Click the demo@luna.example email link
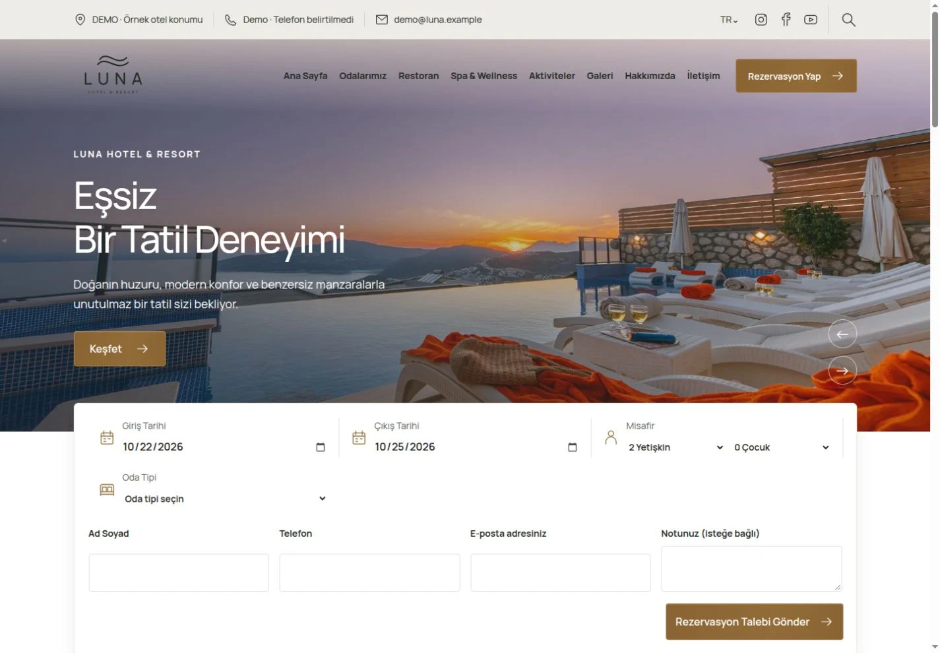Image resolution: width=940 pixels, height=653 pixels. click(438, 20)
